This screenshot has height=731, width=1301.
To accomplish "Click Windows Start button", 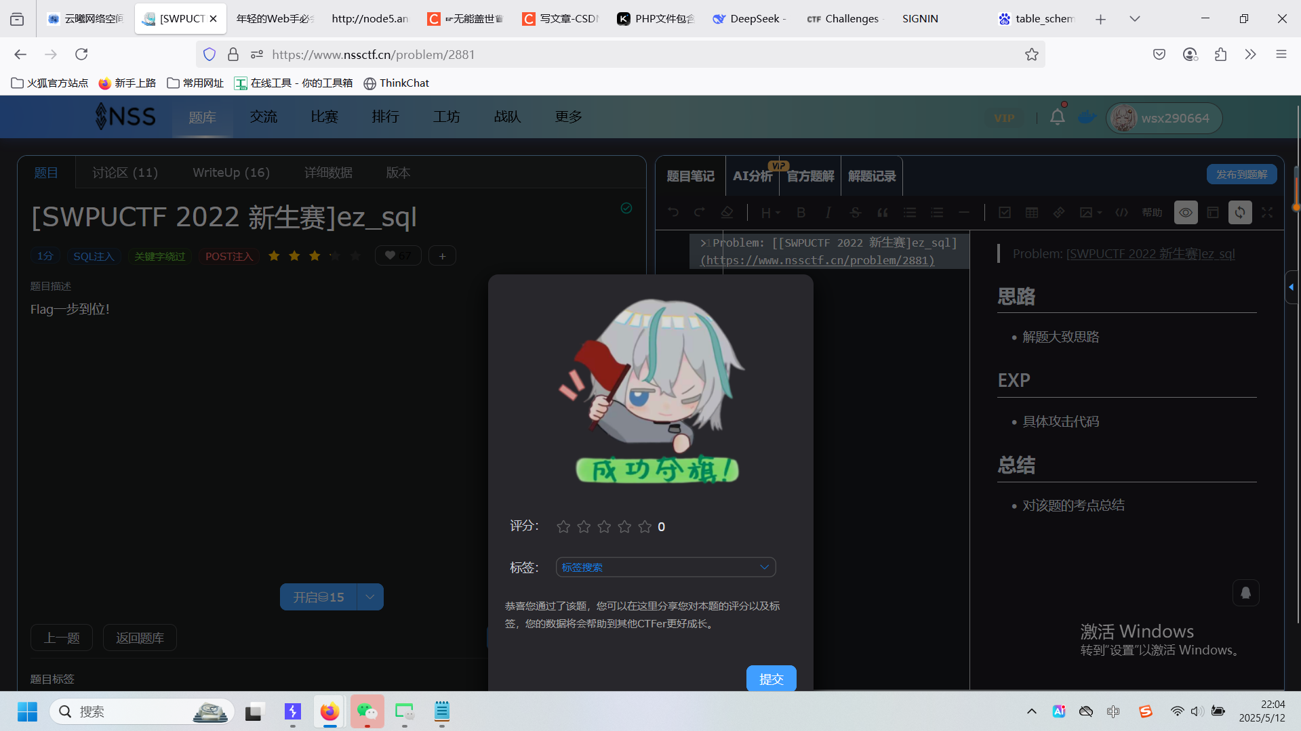I will (27, 711).
